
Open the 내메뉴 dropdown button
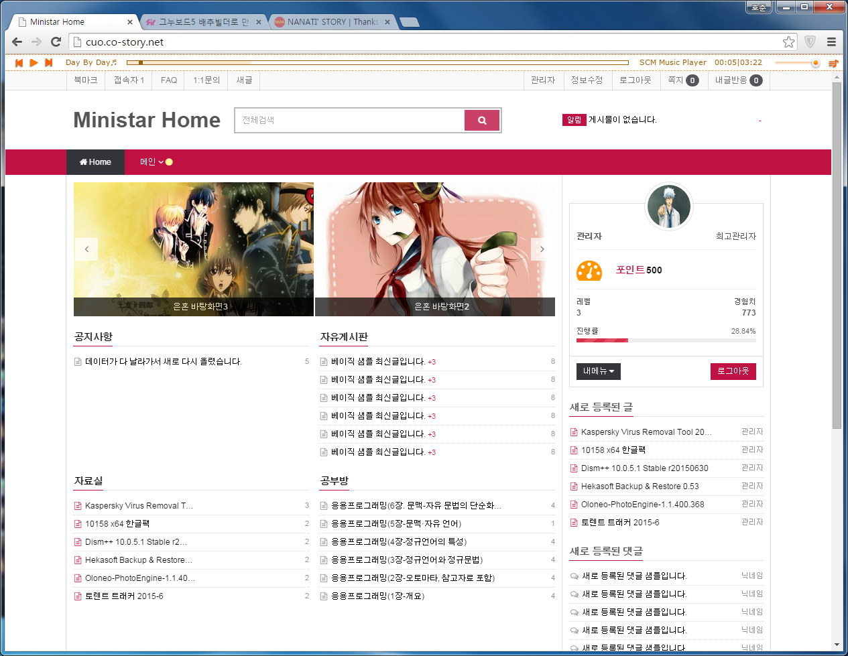[598, 371]
